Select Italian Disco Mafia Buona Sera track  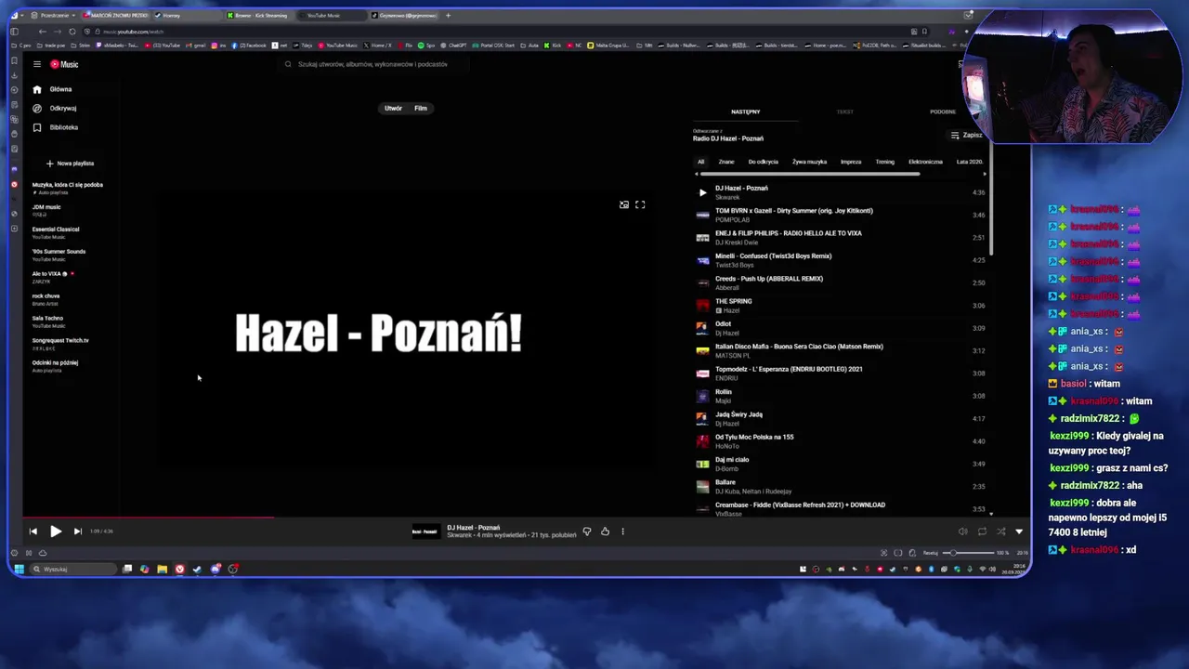point(841,350)
